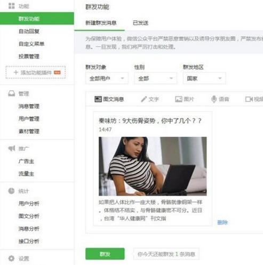Click the new badge on 添加功能插件
Viewport: 263px width, 265px height.
57,73
